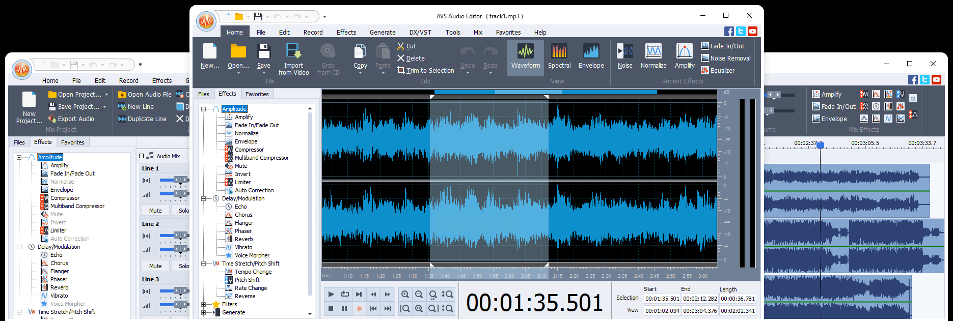This screenshot has width=953, height=321.
Task: Click the Stop playback button
Action: tap(331, 308)
